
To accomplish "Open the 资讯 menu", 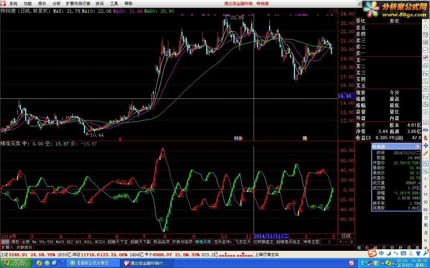I will point(99,3).
